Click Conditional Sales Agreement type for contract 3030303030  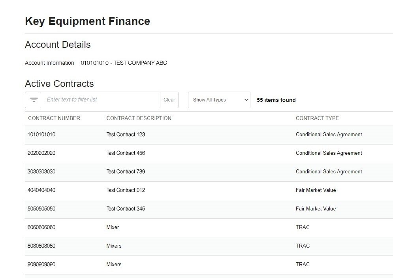pos(329,172)
